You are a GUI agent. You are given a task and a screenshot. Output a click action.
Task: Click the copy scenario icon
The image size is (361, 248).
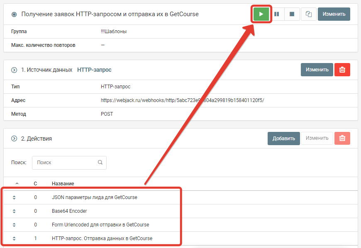(x=308, y=14)
